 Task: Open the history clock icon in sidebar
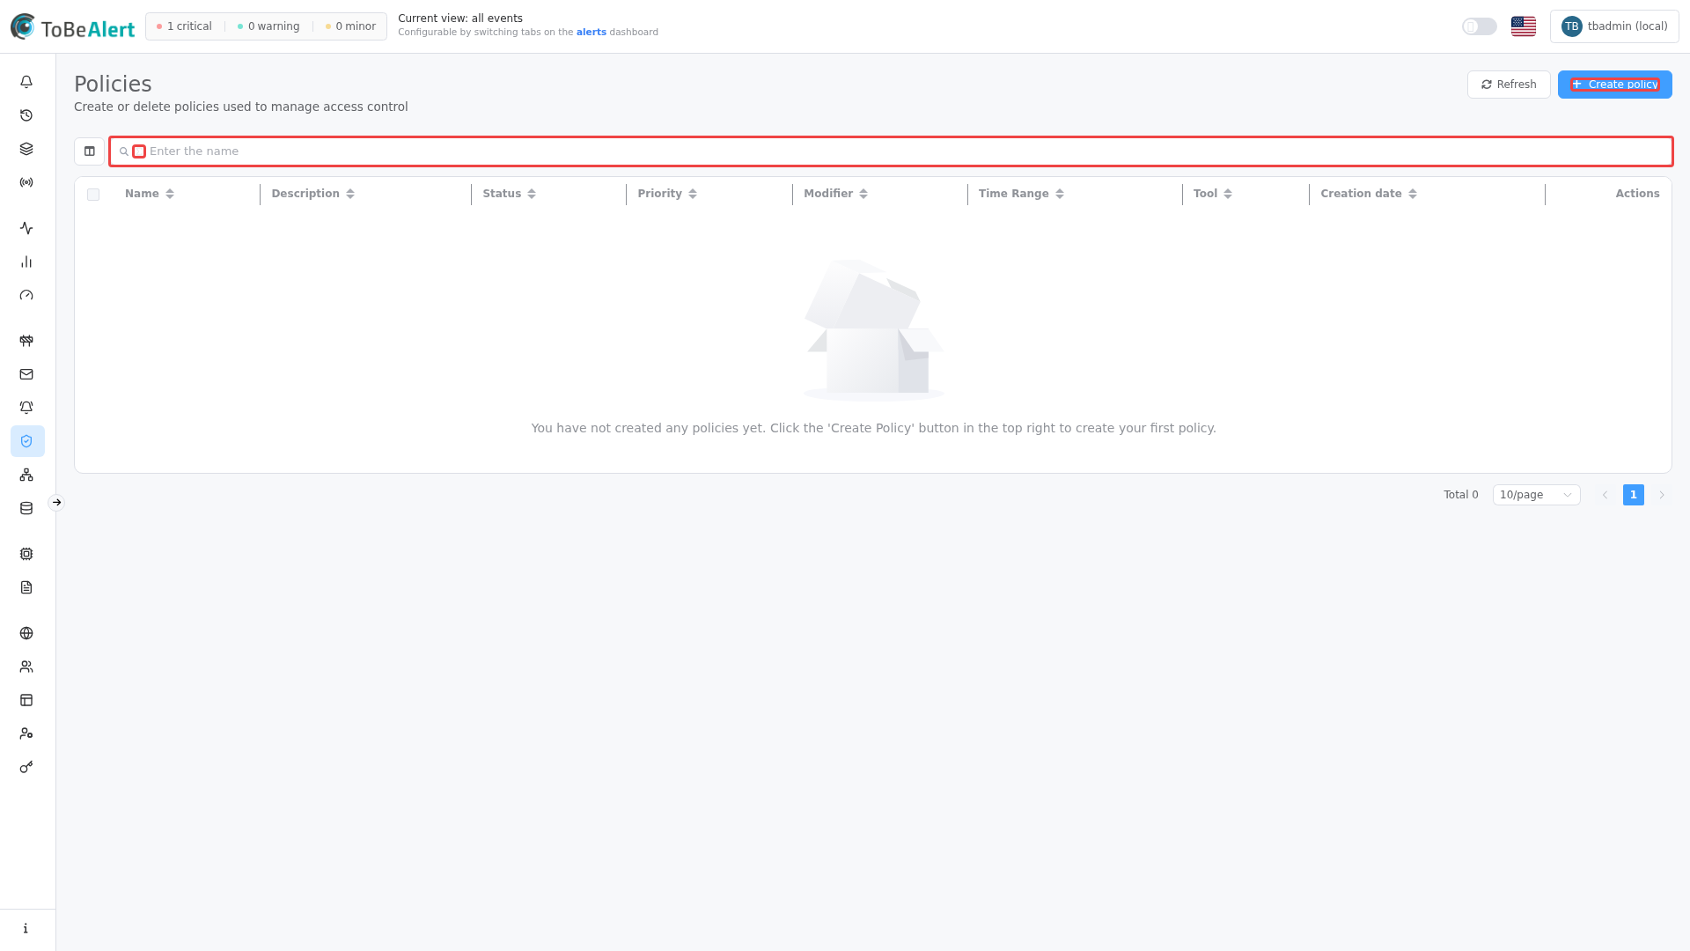(x=26, y=115)
